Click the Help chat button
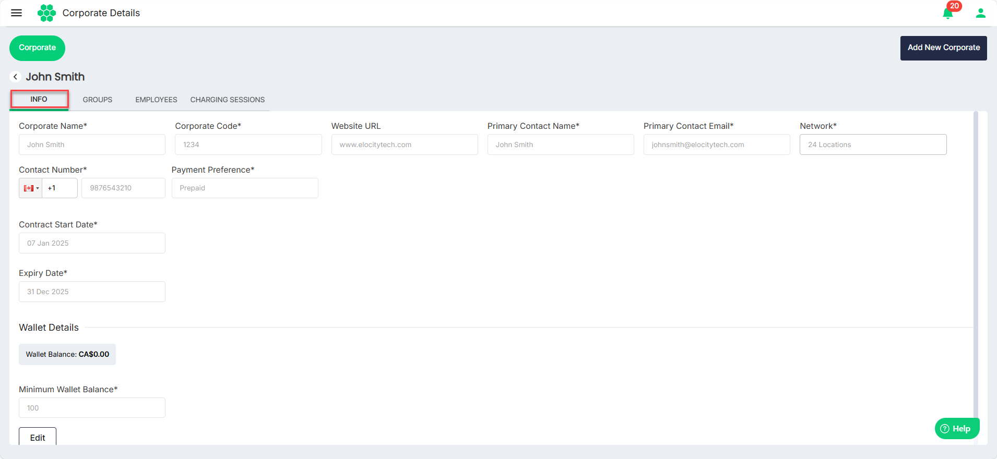The width and height of the screenshot is (997, 459). pyautogui.click(x=957, y=429)
